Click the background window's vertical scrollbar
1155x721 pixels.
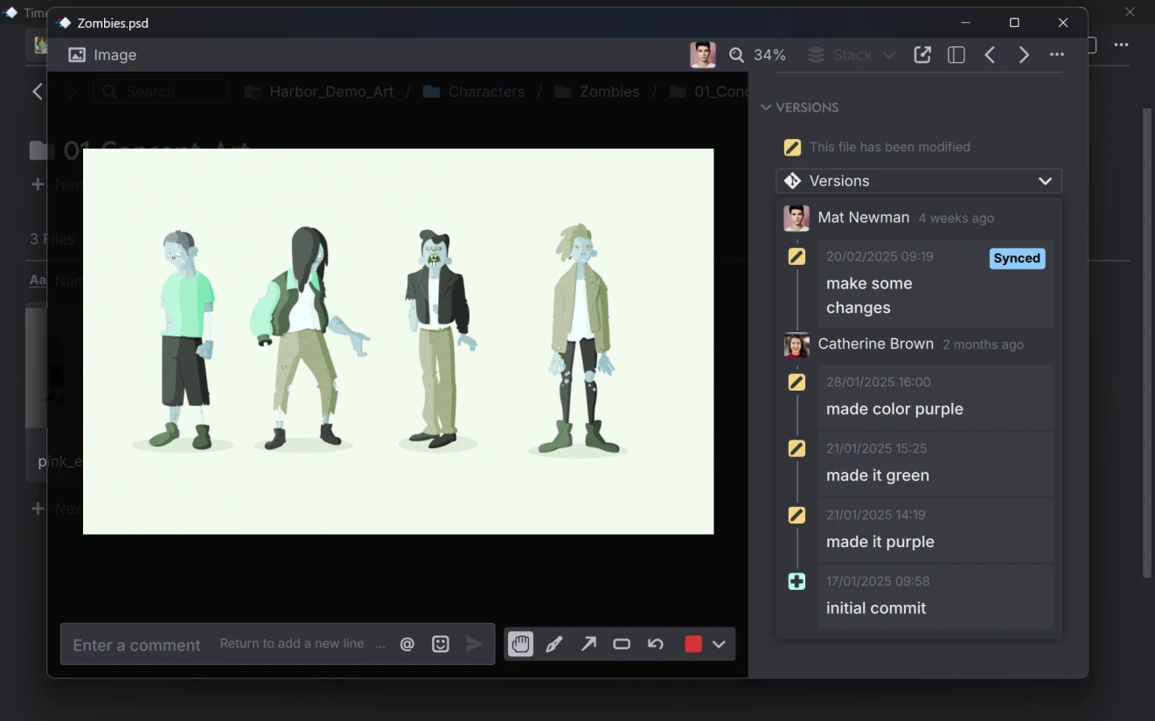1147,343
